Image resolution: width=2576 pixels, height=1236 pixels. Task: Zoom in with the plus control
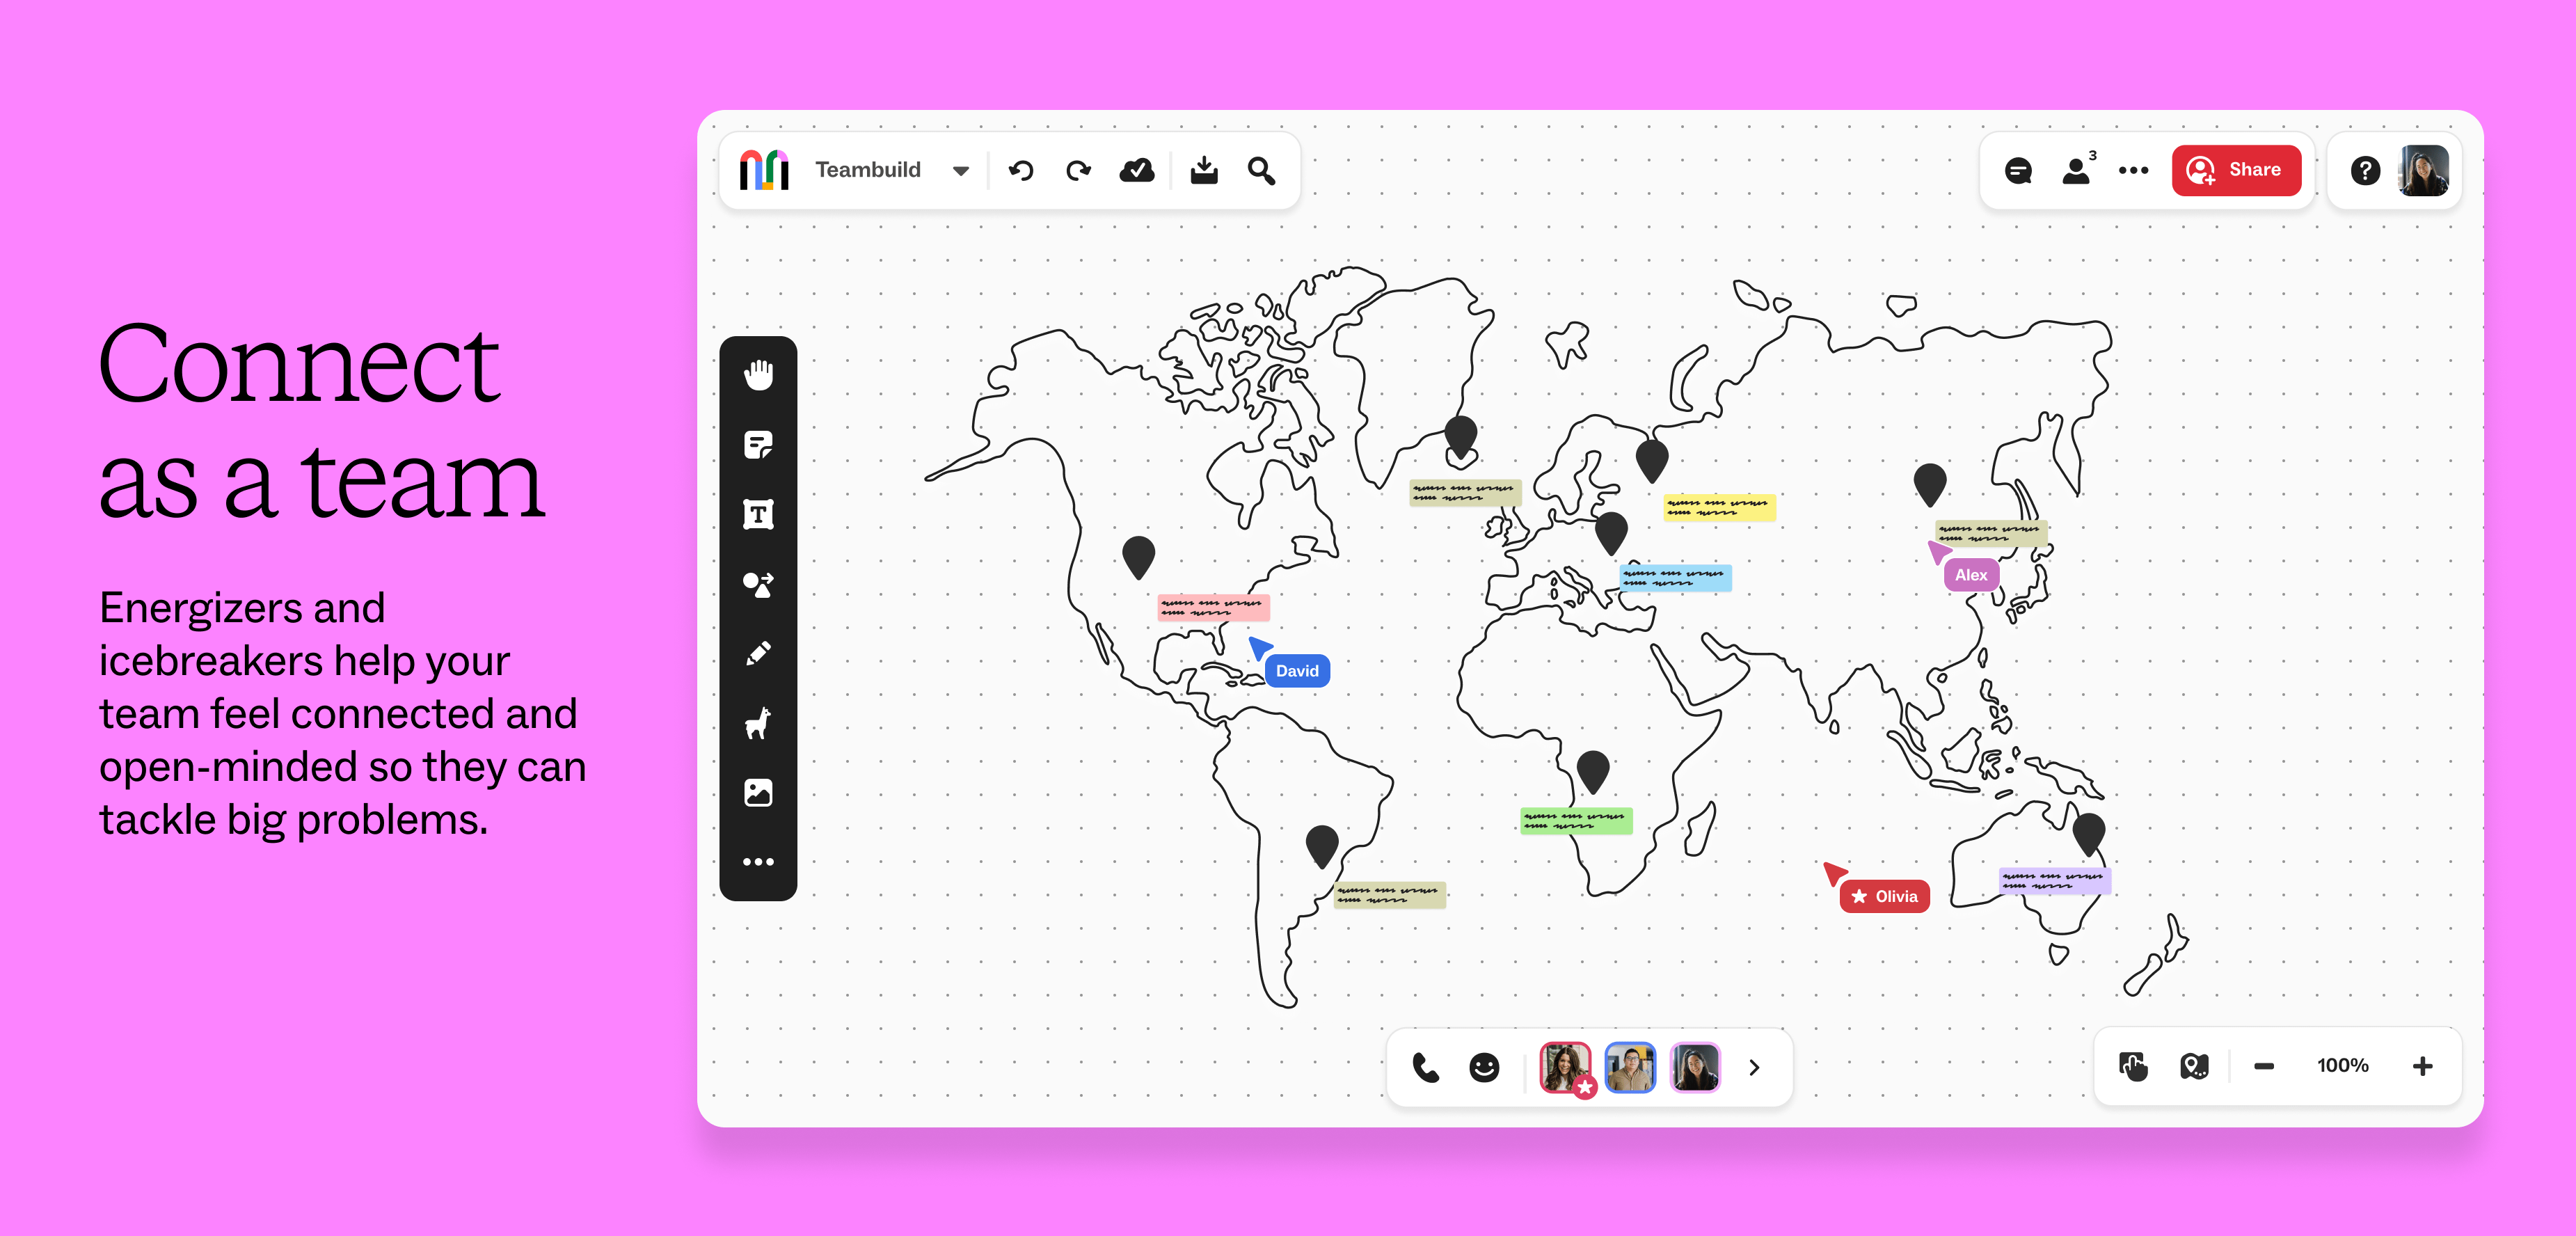pos(2423,1066)
